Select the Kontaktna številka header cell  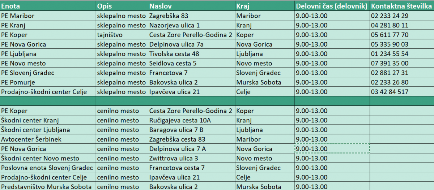coord(402,6)
